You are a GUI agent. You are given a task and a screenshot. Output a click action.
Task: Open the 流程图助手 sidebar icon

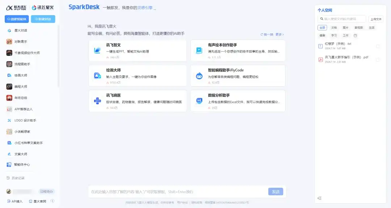(9, 64)
